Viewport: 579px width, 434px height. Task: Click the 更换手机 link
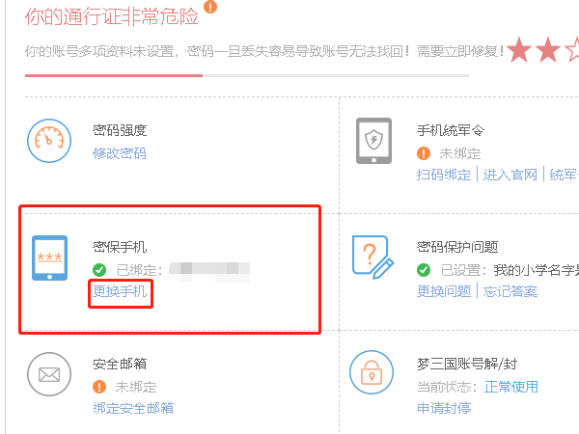[x=120, y=291]
